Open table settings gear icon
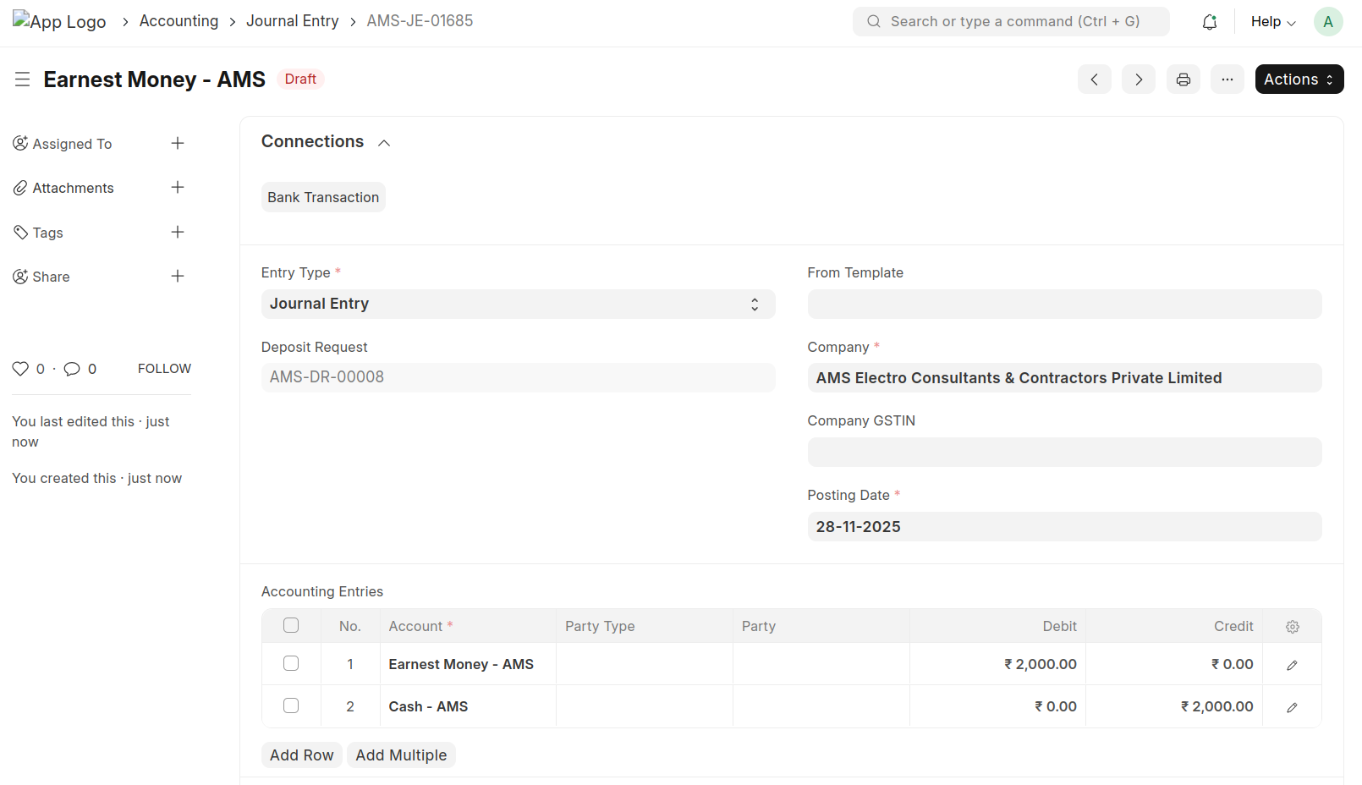This screenshot has width=1362, height=785. click(x=1292, y=627)
